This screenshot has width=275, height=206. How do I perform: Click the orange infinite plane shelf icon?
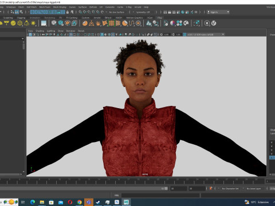click(92, 23)
